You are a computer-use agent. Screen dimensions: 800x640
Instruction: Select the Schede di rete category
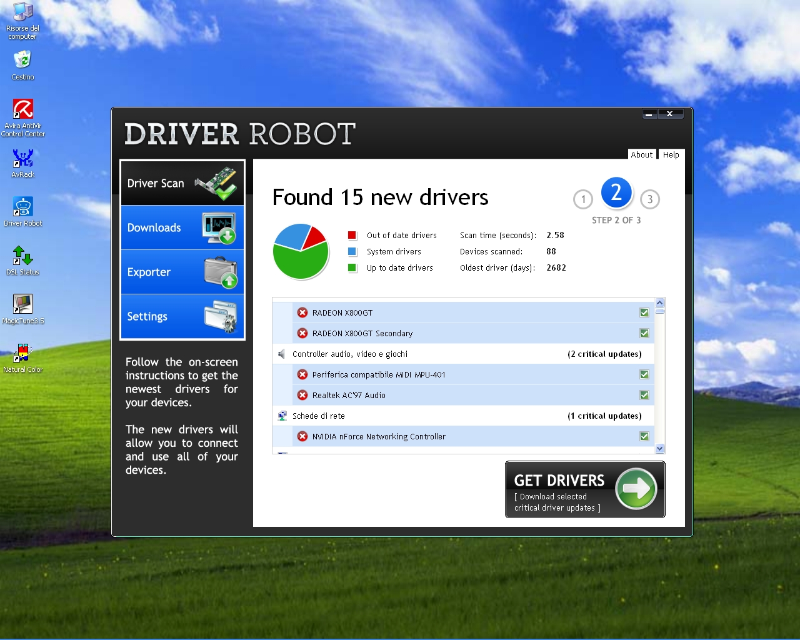tap(463, 416)
